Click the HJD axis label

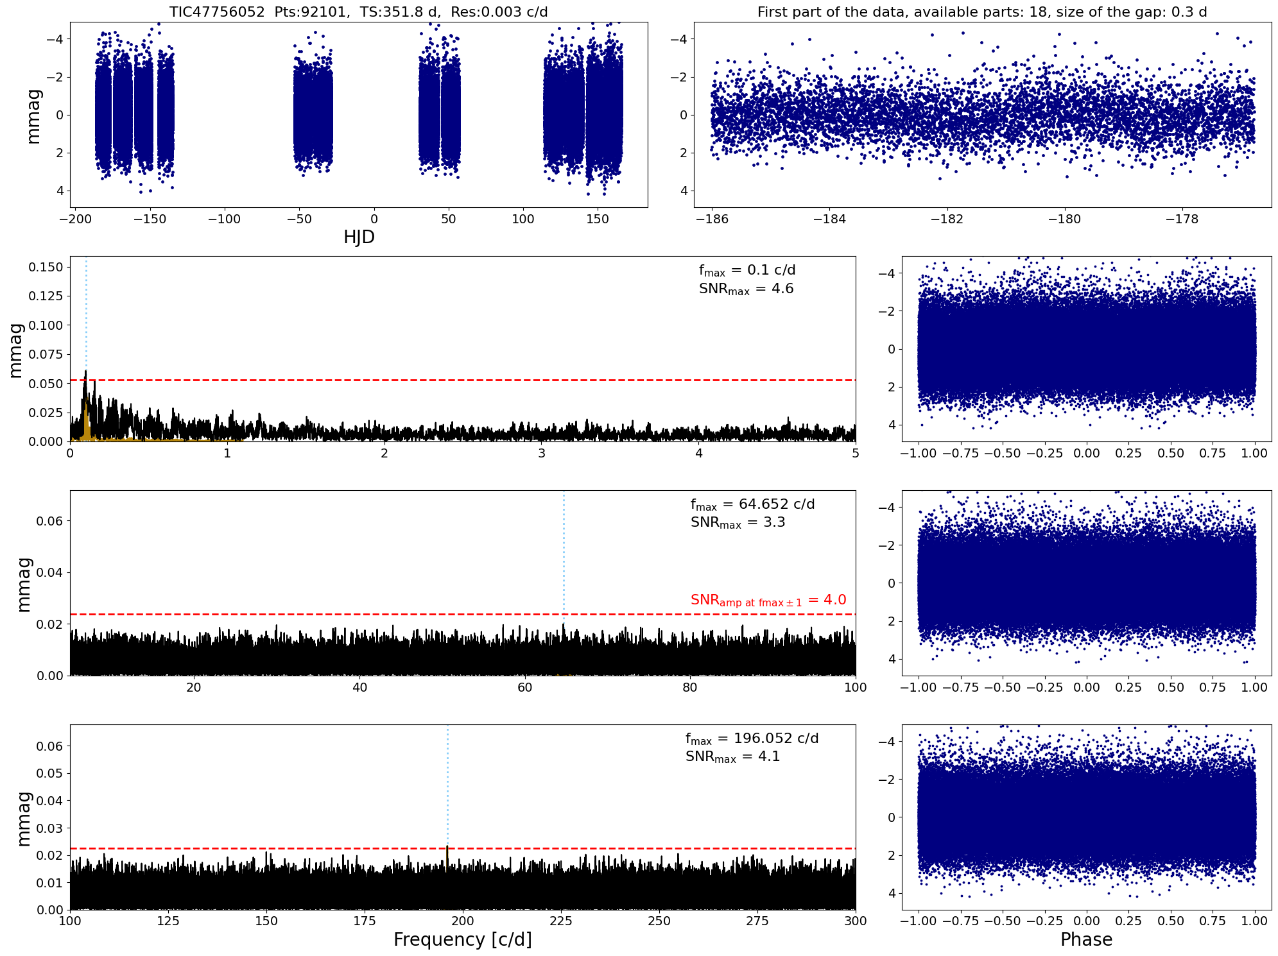(x=359, y=237)
